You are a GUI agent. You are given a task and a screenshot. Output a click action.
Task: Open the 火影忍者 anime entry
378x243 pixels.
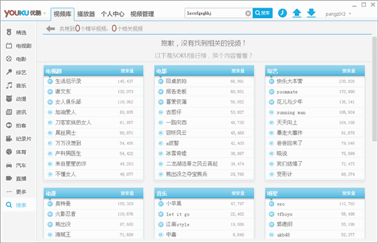(x=66, y=214)
